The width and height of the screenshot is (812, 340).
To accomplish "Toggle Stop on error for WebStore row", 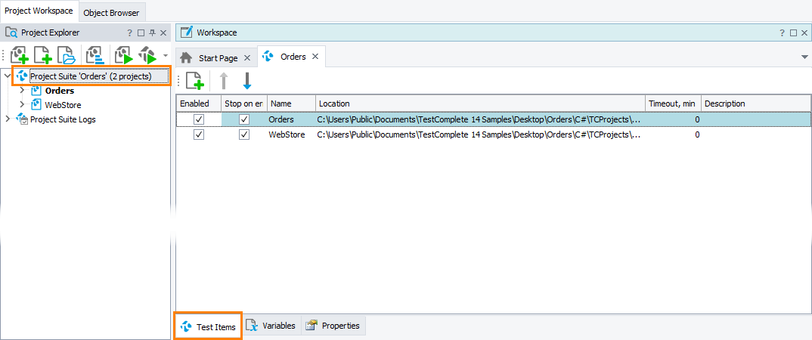I will pyautogui.click(x=244, y=134).
